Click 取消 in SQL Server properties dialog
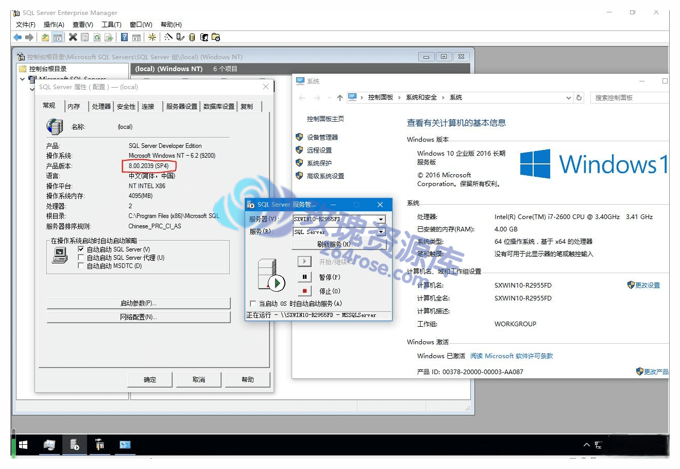The image size is (680, 469). click(x=199, y=379)
